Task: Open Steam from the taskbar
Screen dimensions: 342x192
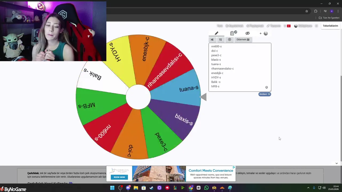Action: [x=151, y=188]
